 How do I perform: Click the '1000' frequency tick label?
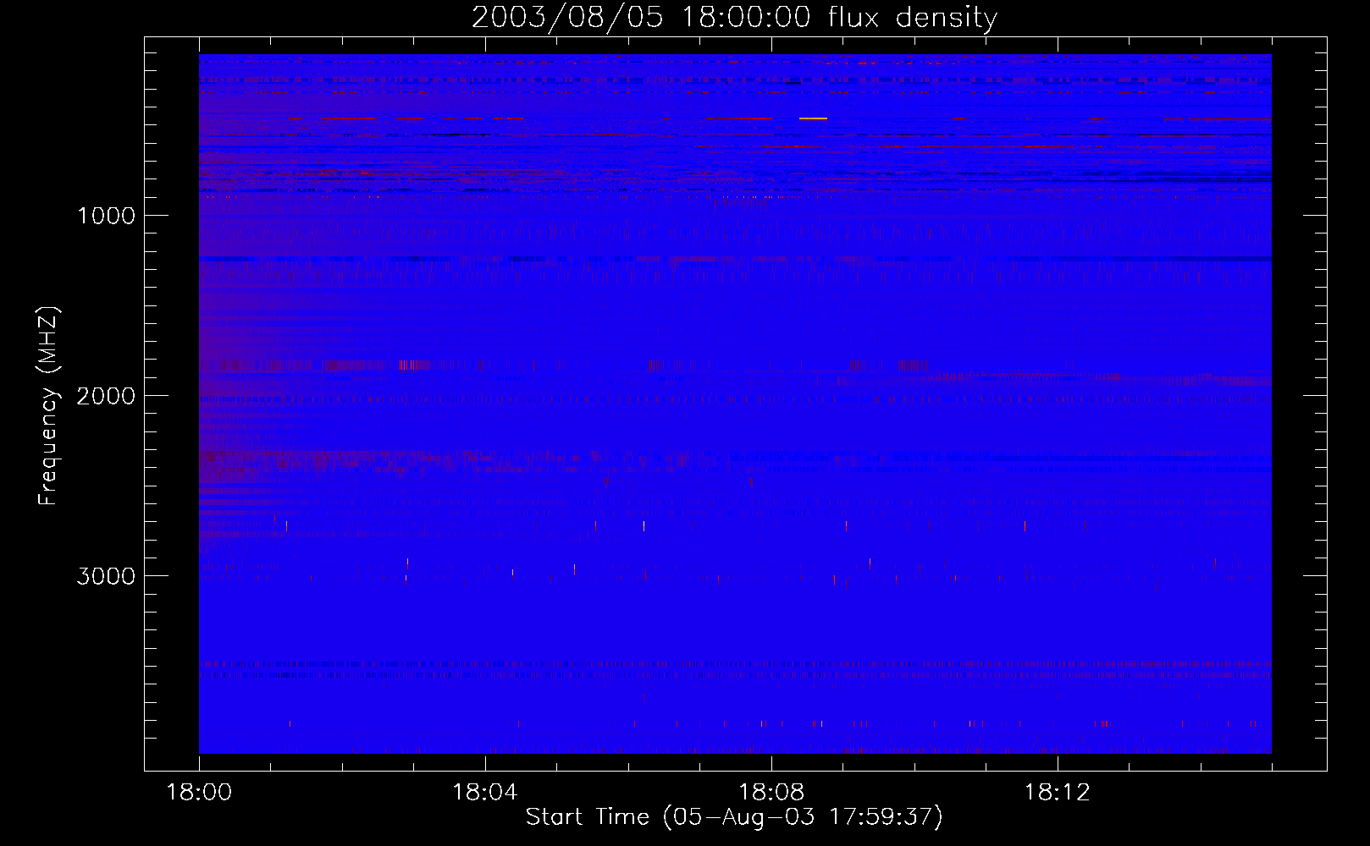pos(106,216)
